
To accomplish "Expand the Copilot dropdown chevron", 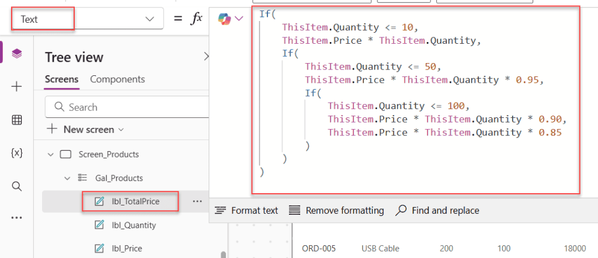I will click(x=239, y=18).
